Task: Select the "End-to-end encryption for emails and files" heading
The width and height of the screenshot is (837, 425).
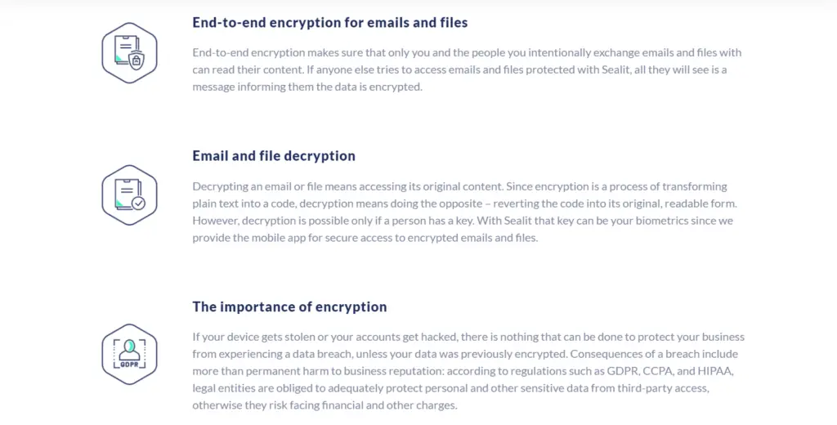Action: [x=330, y=23]
